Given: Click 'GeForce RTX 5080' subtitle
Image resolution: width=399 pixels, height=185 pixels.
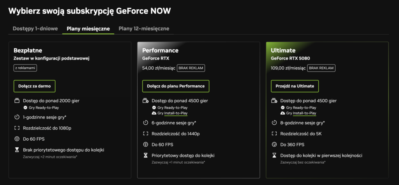Looking at the screenshot, I should (x=290, y=58).
